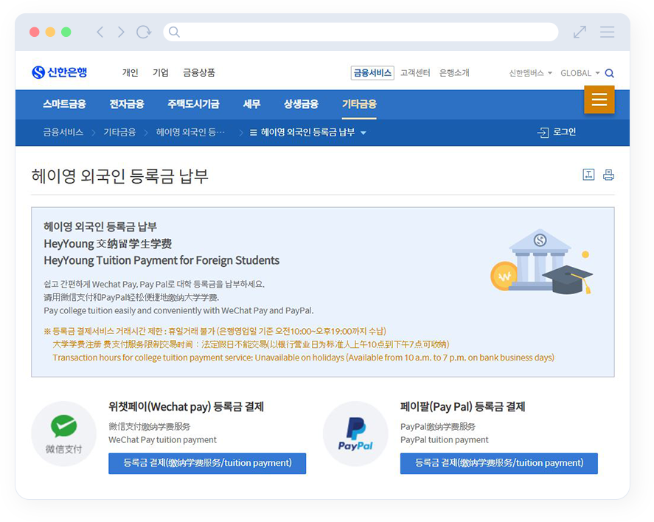Viewport: 654px width, 522px height.
Task: Click the Shinhan Bank logo
Action: pos(59,72)
